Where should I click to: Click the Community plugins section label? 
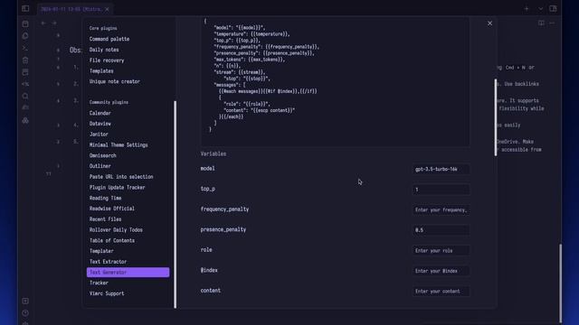click(x=109, y=102)
